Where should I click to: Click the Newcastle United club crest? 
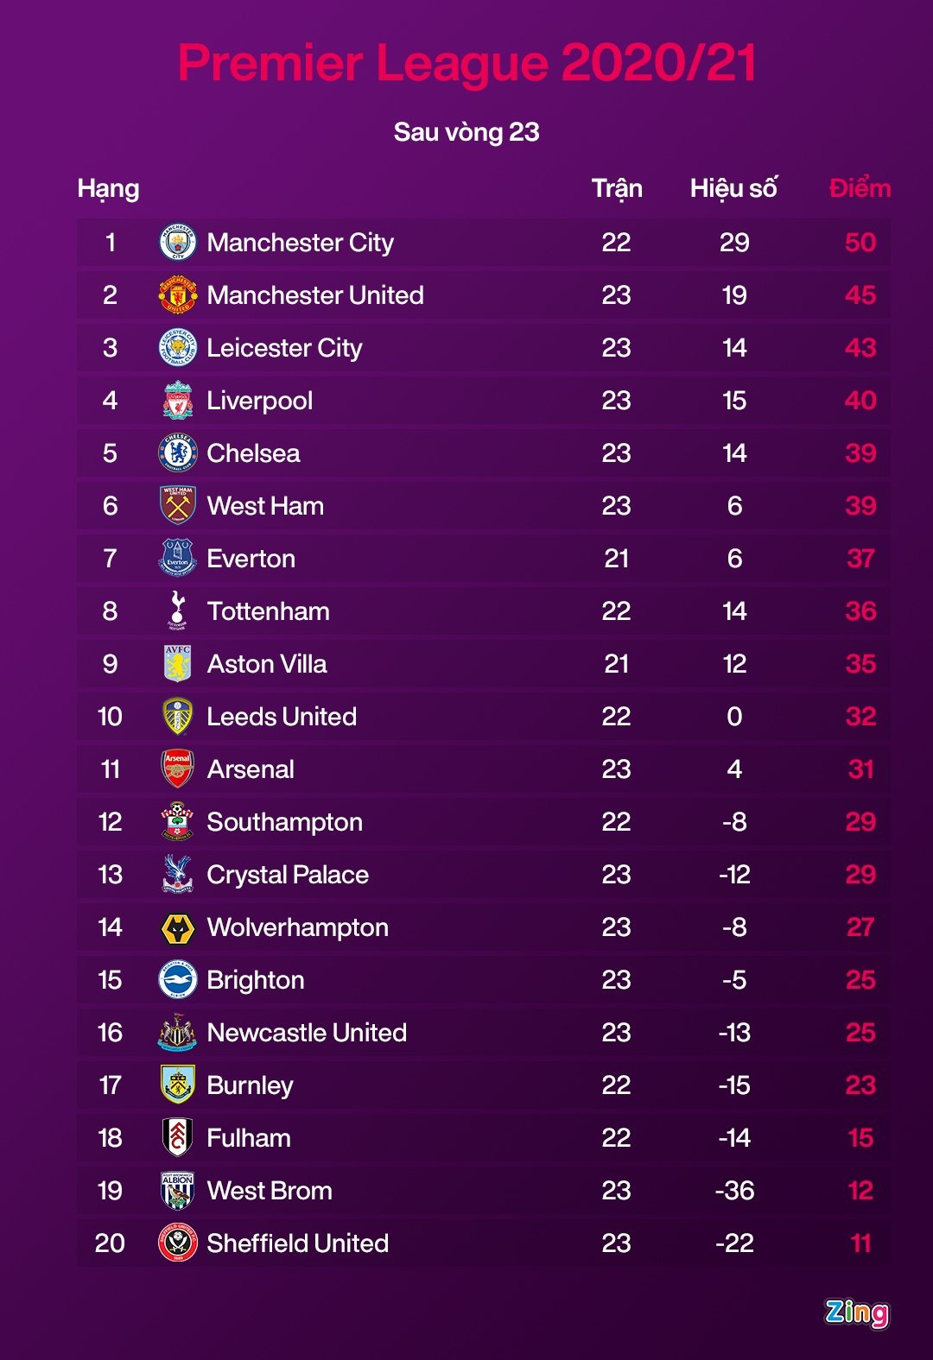click(x=178, y=1033)
